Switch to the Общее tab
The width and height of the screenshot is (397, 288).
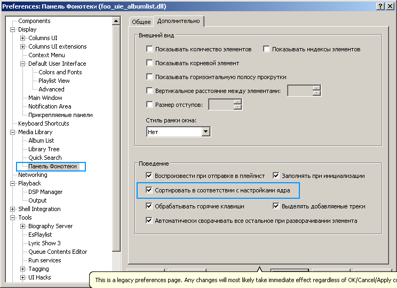click(x=141, y=22)
